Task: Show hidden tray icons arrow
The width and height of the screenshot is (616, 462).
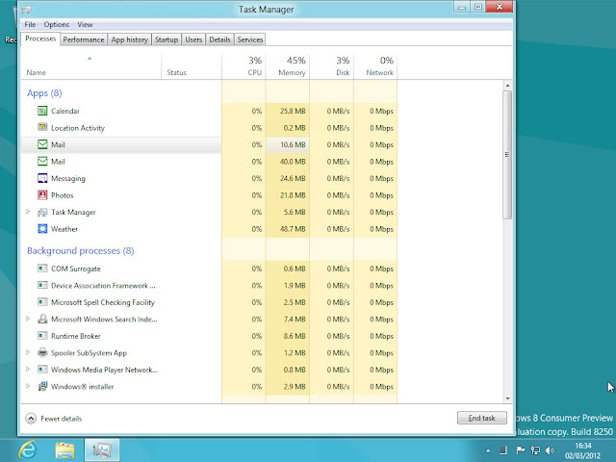Action: tap(488, 450)
